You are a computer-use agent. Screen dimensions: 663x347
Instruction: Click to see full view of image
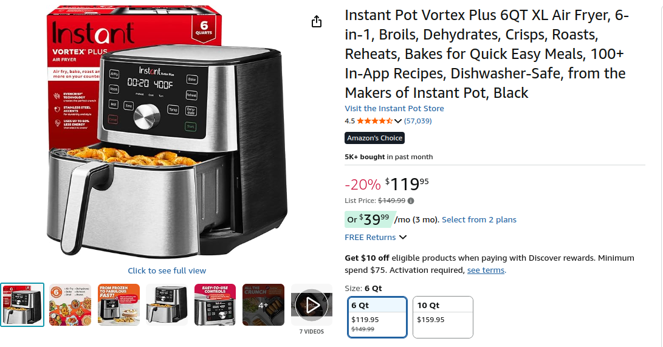click(167, 270)
